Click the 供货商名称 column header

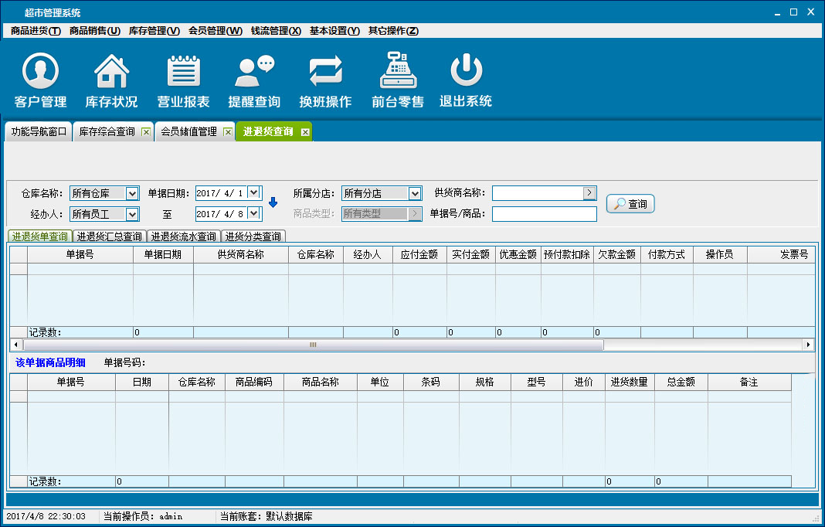241,254
